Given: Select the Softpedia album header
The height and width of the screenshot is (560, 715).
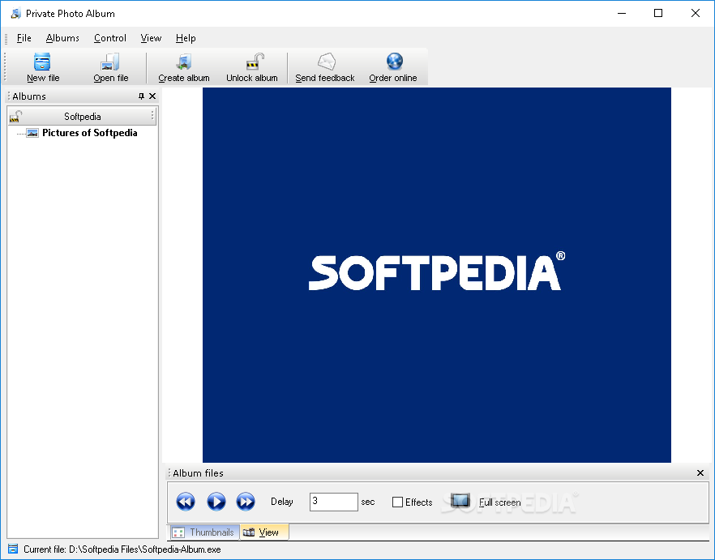Looking at the screenshot, I should coord(83,116).
